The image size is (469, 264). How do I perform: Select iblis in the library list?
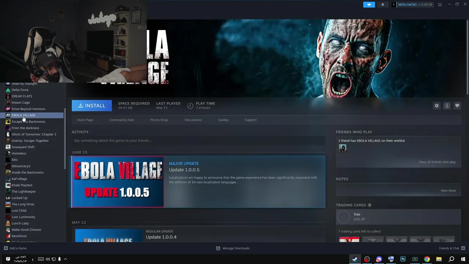pyautogui.click(x=14, y=160)
